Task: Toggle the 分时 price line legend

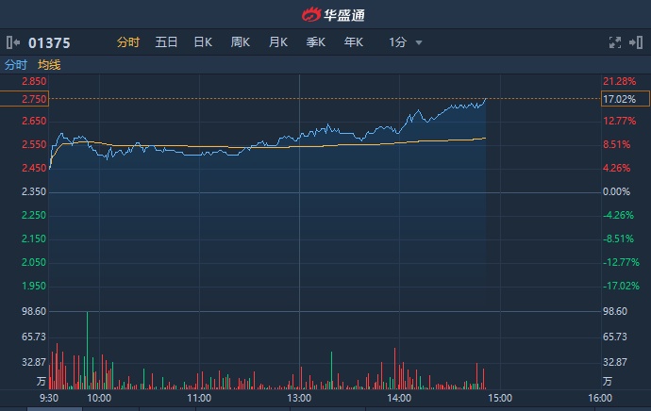Action: [x=16, y=65]
